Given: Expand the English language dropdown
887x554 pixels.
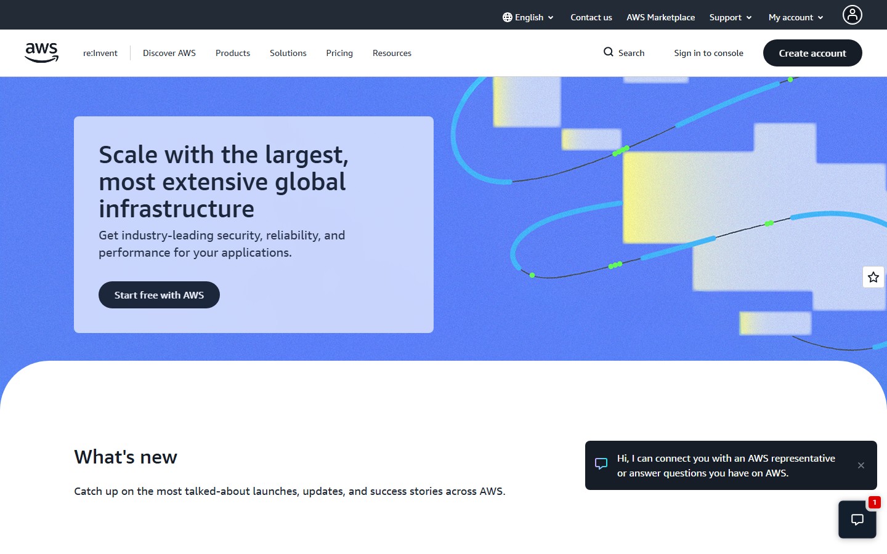Looking at the screenshot, I should pyautogui.click(x=529, y=17).
